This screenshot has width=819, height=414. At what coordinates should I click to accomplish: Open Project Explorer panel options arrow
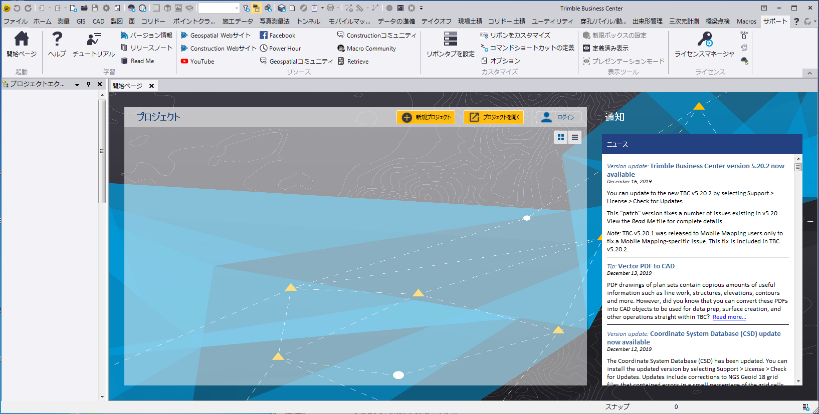pyautogui.click(x=77, y=85)
